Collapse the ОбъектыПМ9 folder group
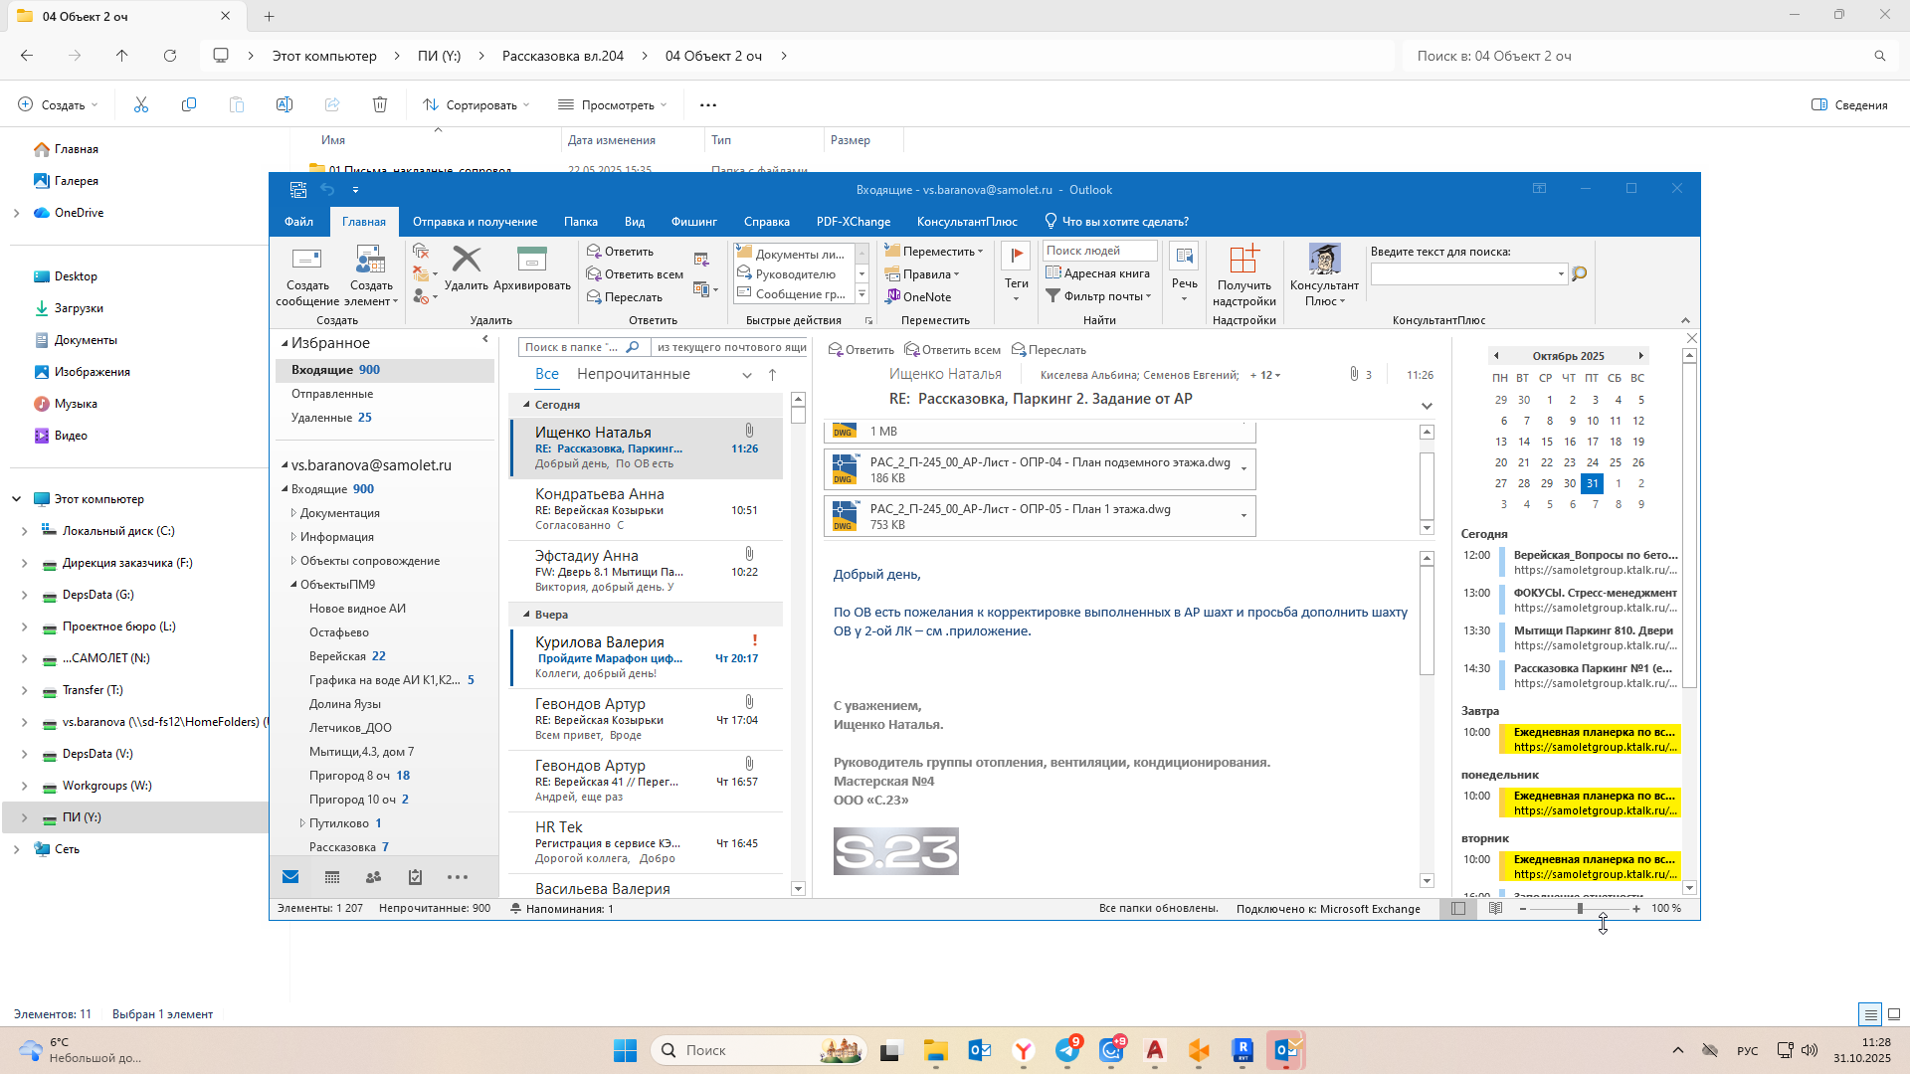The height and width of the screenshot is (1074, 1910). coord(293,585)
